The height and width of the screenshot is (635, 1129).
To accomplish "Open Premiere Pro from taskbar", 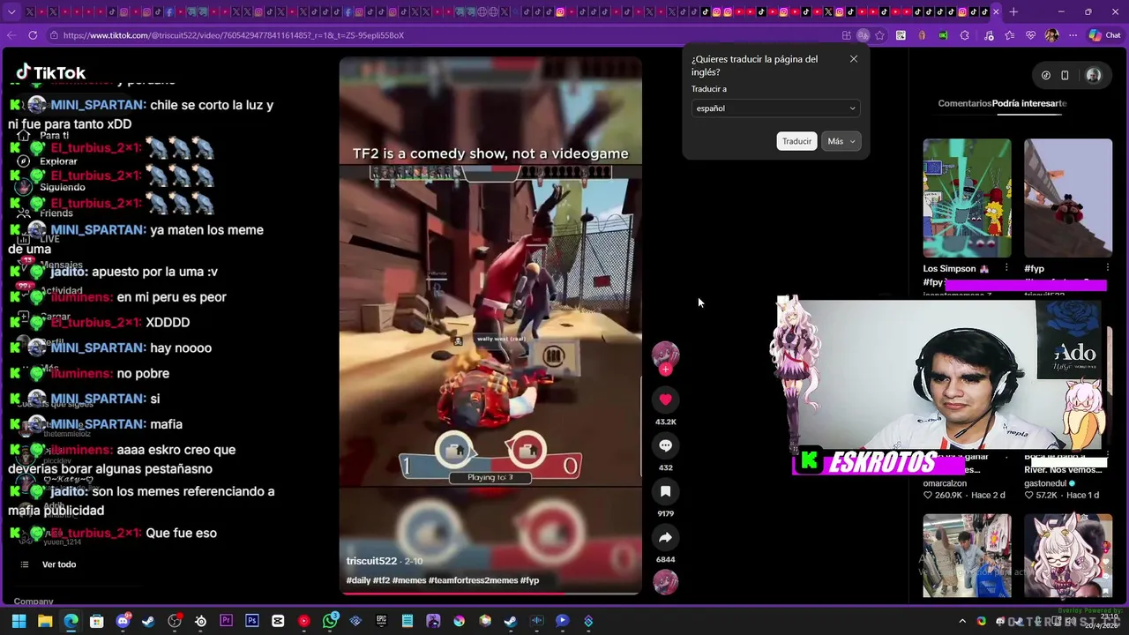I will [x=227, y=621].
